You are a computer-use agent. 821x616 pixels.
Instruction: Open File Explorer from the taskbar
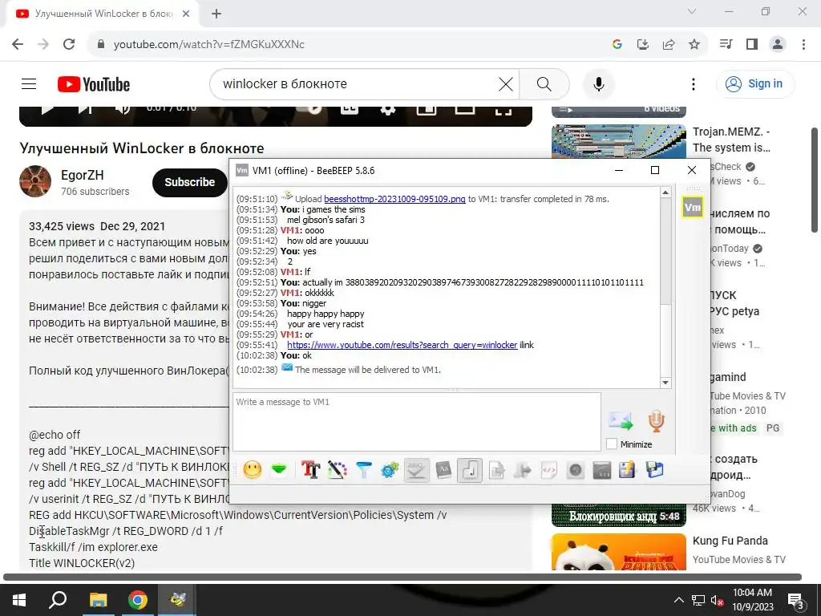98,600
